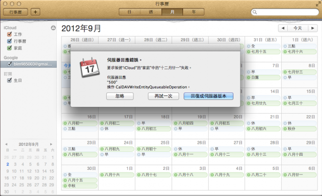
Task: Toggle the 家庭 calendar checkbox
Action: [x=9, y=48]
